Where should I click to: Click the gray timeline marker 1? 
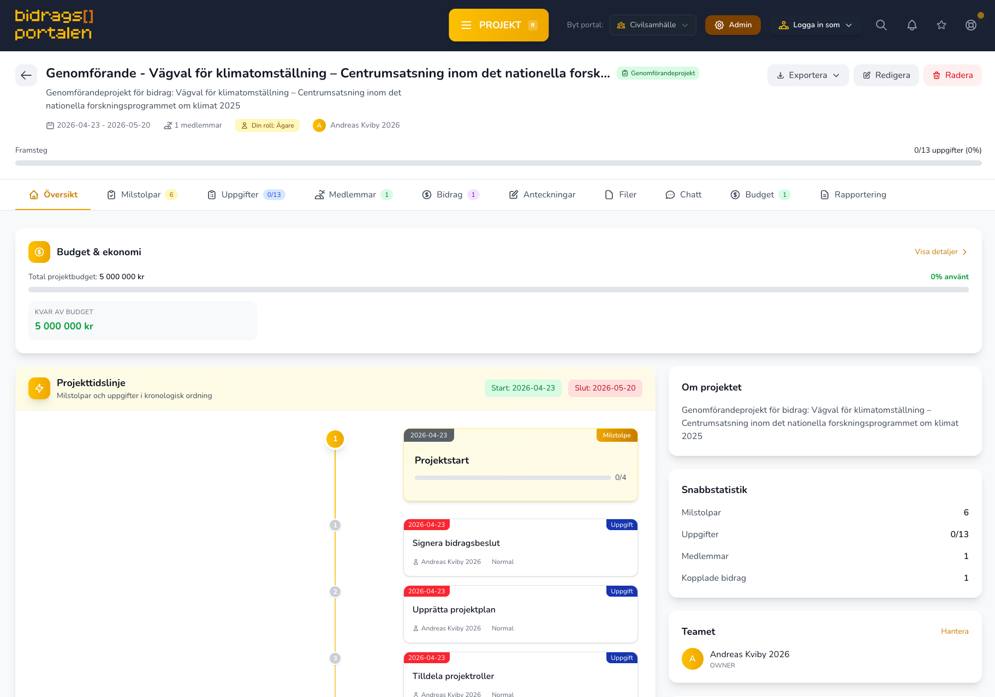(x=335, y=525)
